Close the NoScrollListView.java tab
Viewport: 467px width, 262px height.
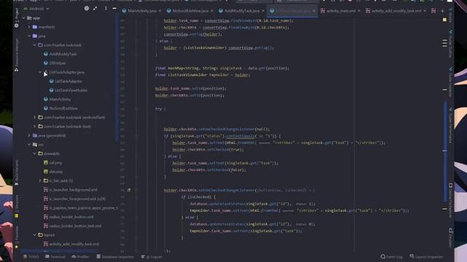212,11
